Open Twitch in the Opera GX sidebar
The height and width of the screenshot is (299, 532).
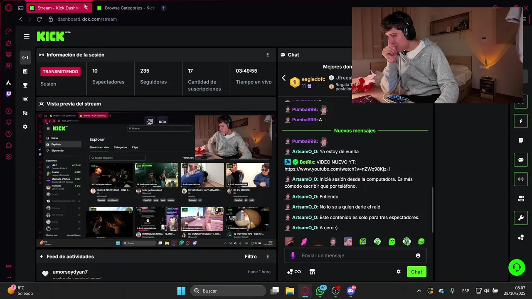(9, 94)
